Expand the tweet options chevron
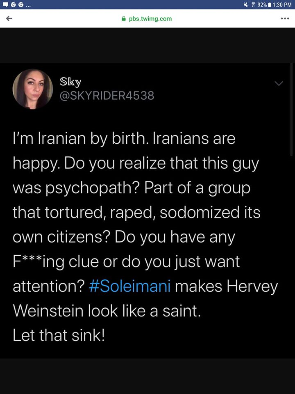This screenshot has height=394, width=295. [279, 83]
